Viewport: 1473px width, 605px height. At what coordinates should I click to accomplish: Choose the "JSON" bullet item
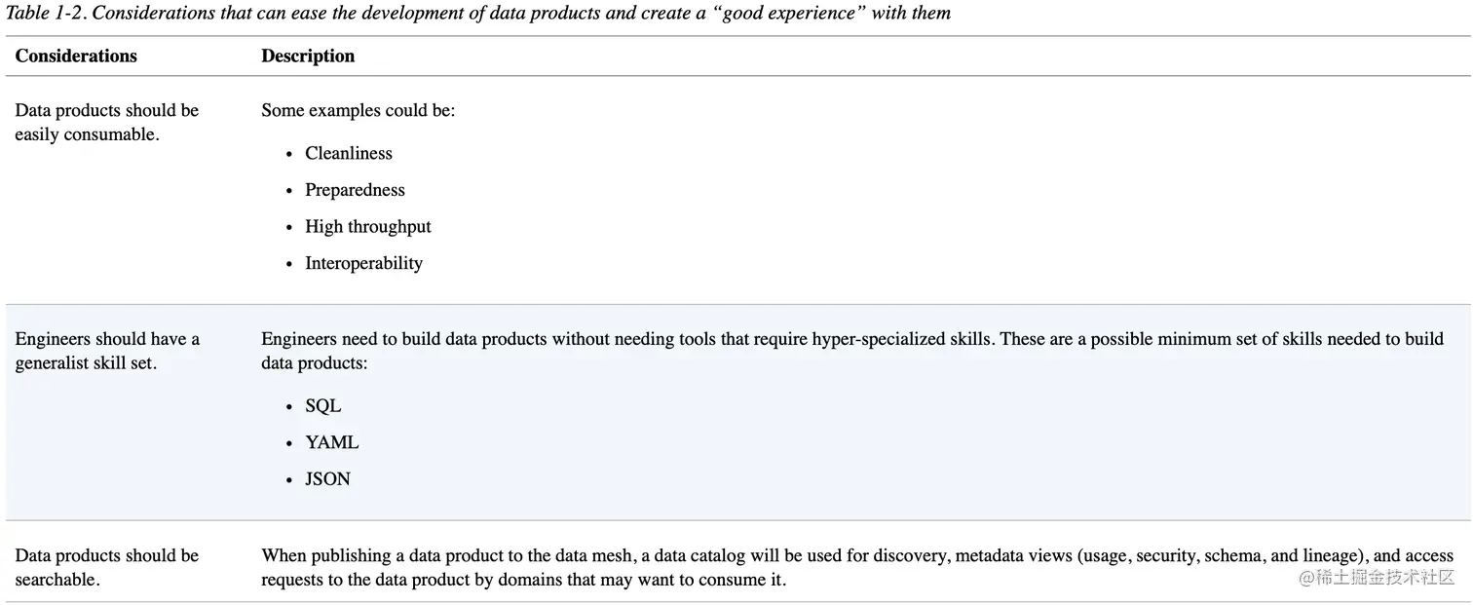pyautogui.click(x=327, y=479)
